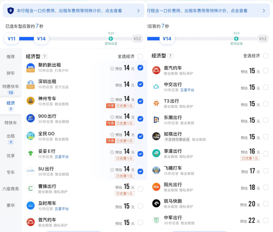
Task: Open the price info icon for 900出行
Action: click(112, 117)
